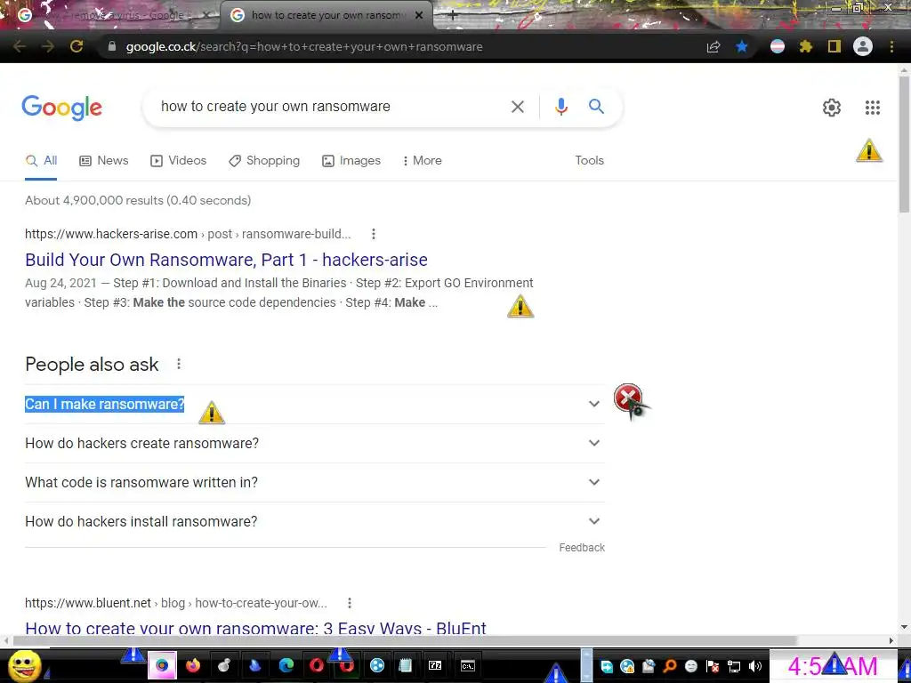Image resolution: width=911 pixels, height=683 pixels.
Task: Bookmark this page with the star icon
Action: point(742,46)
